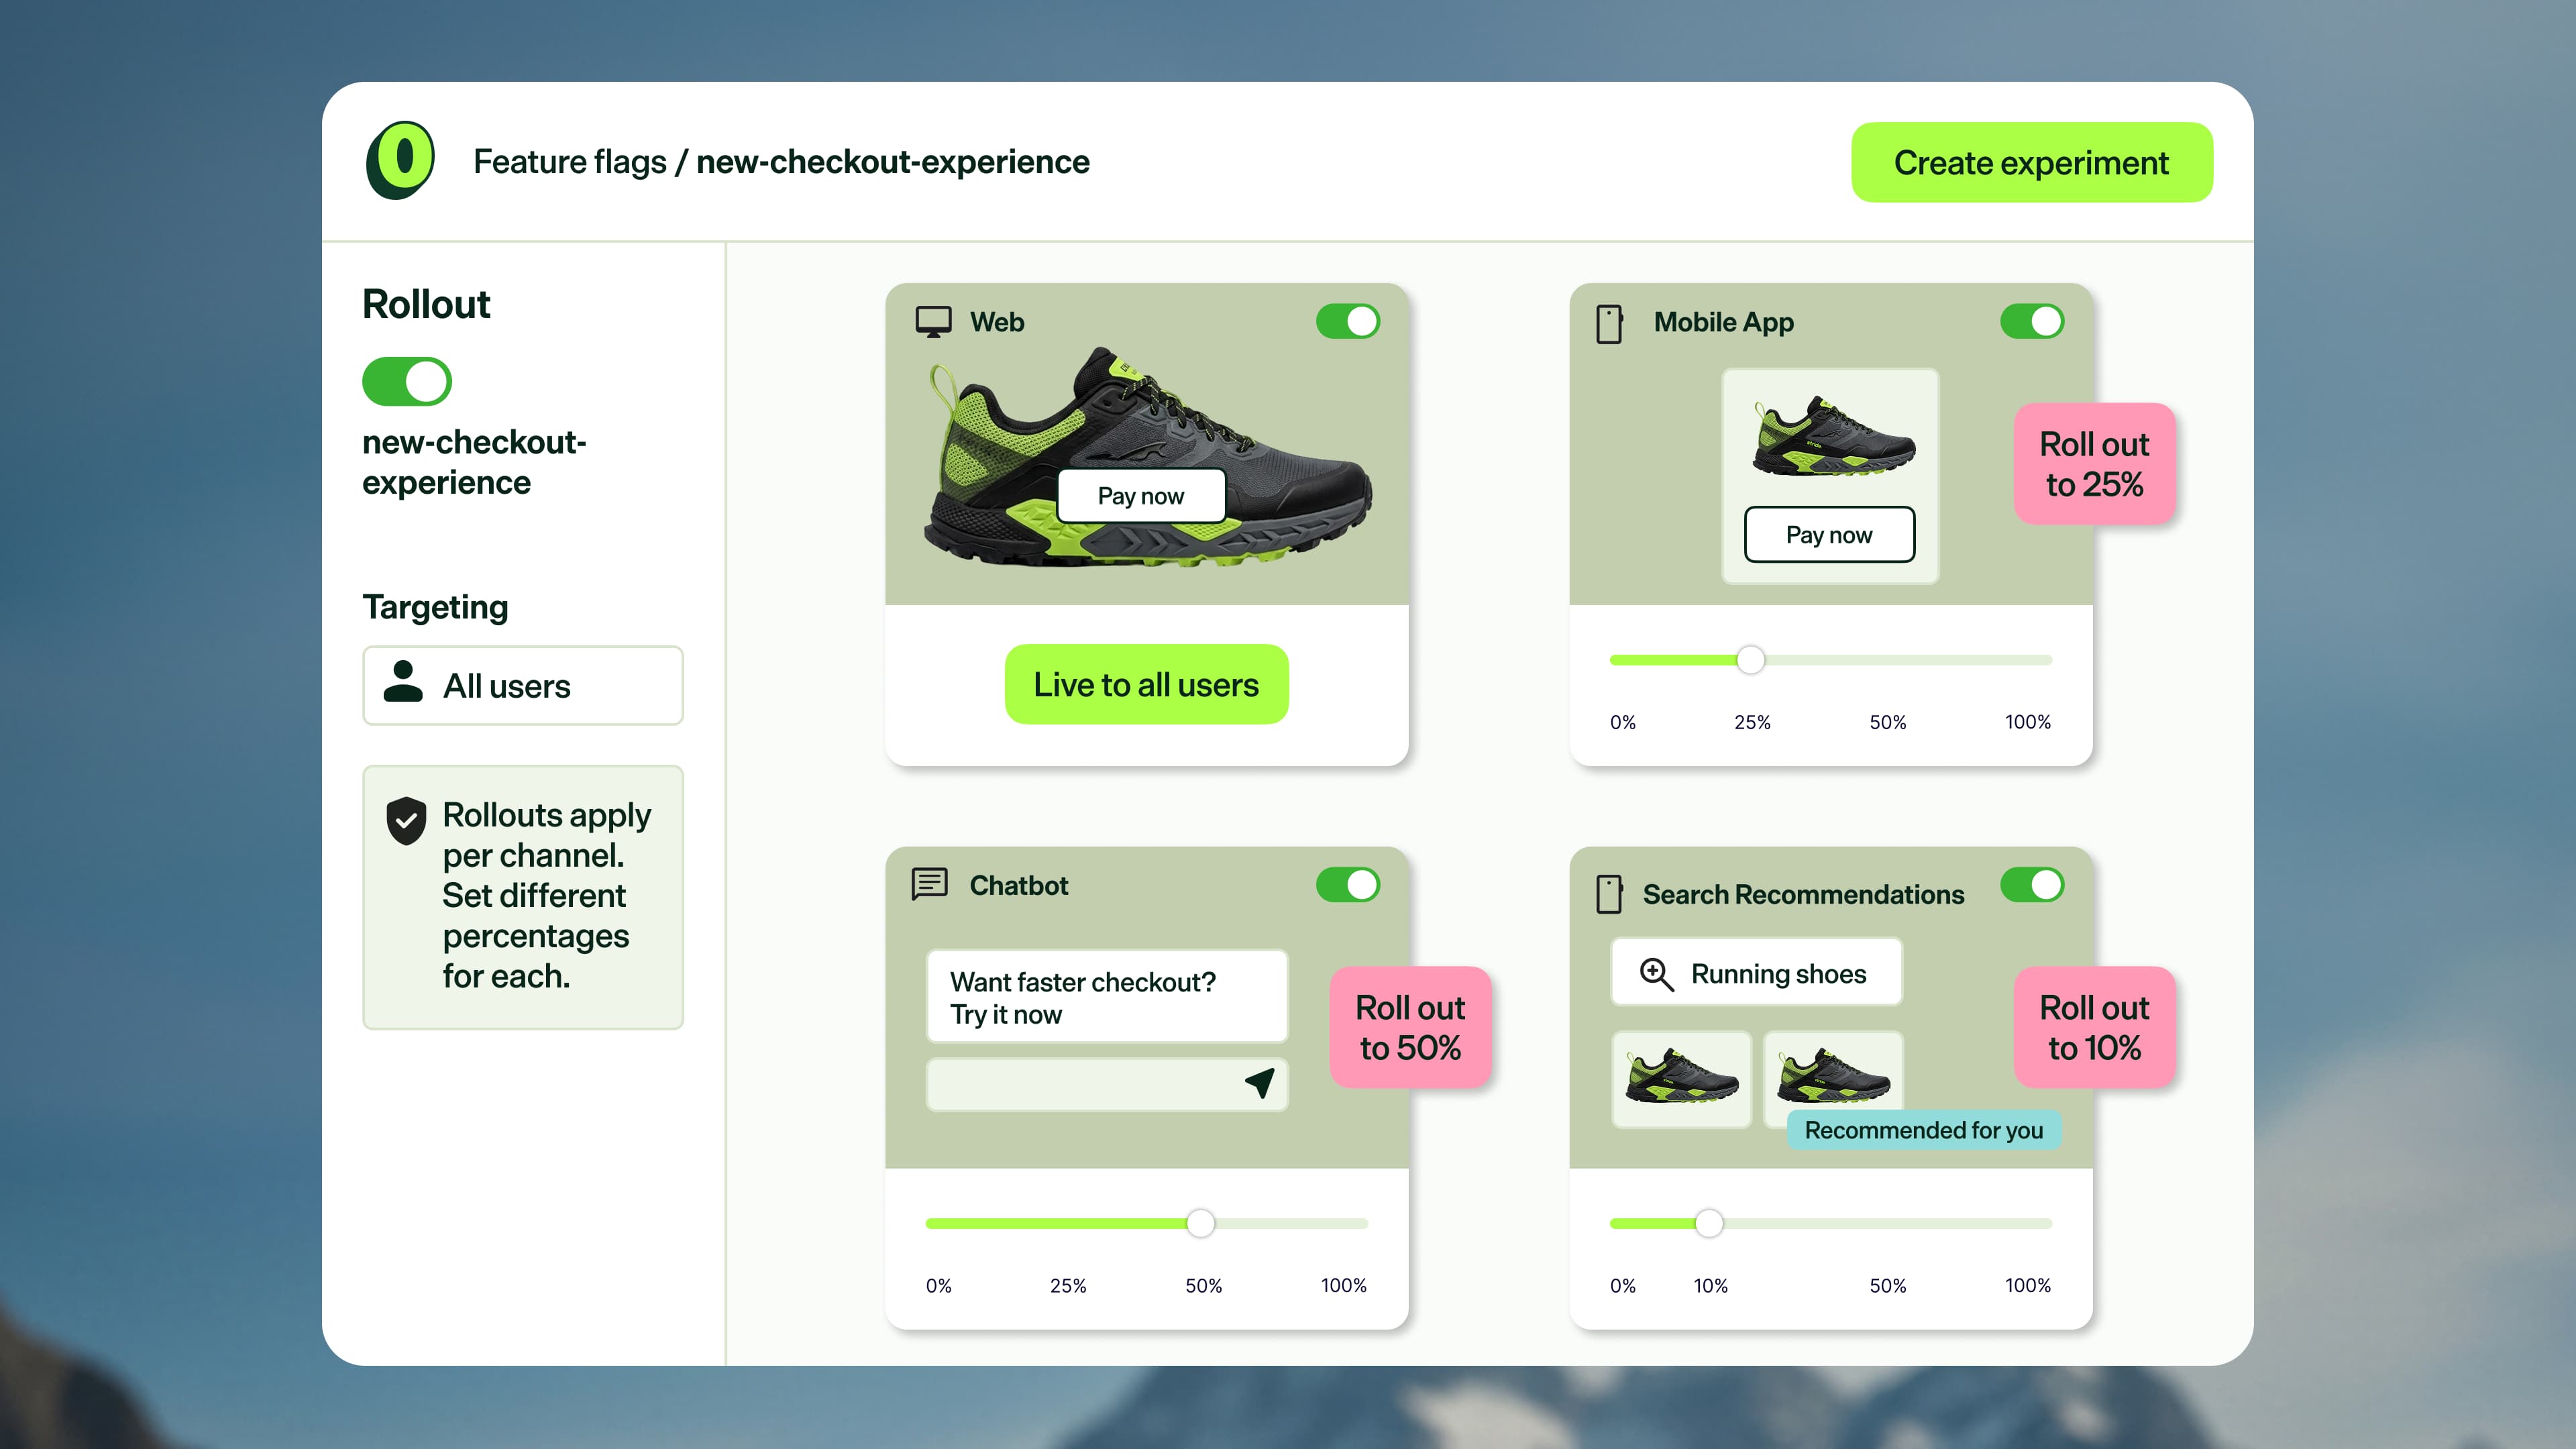Image resolution: width=2576 pixels, height=1449 pixels.
Task: Toggle the Search Recommendations switch
Action: (2031, 884)
